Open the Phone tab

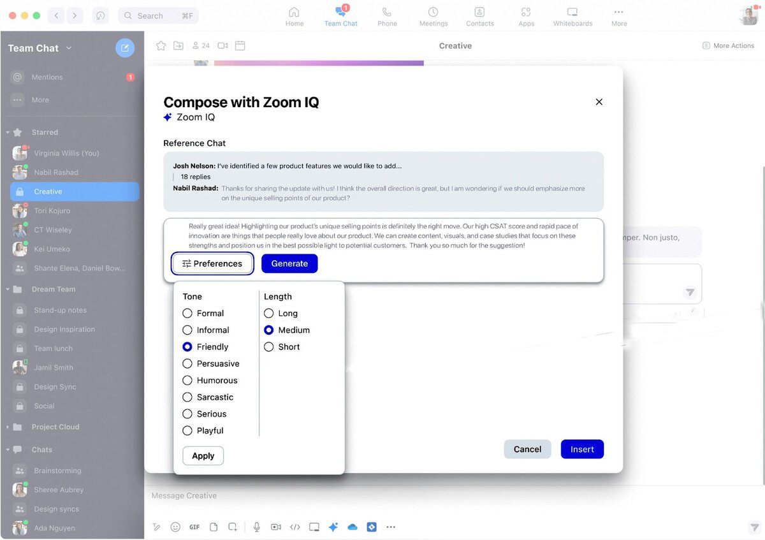point(387,17)
